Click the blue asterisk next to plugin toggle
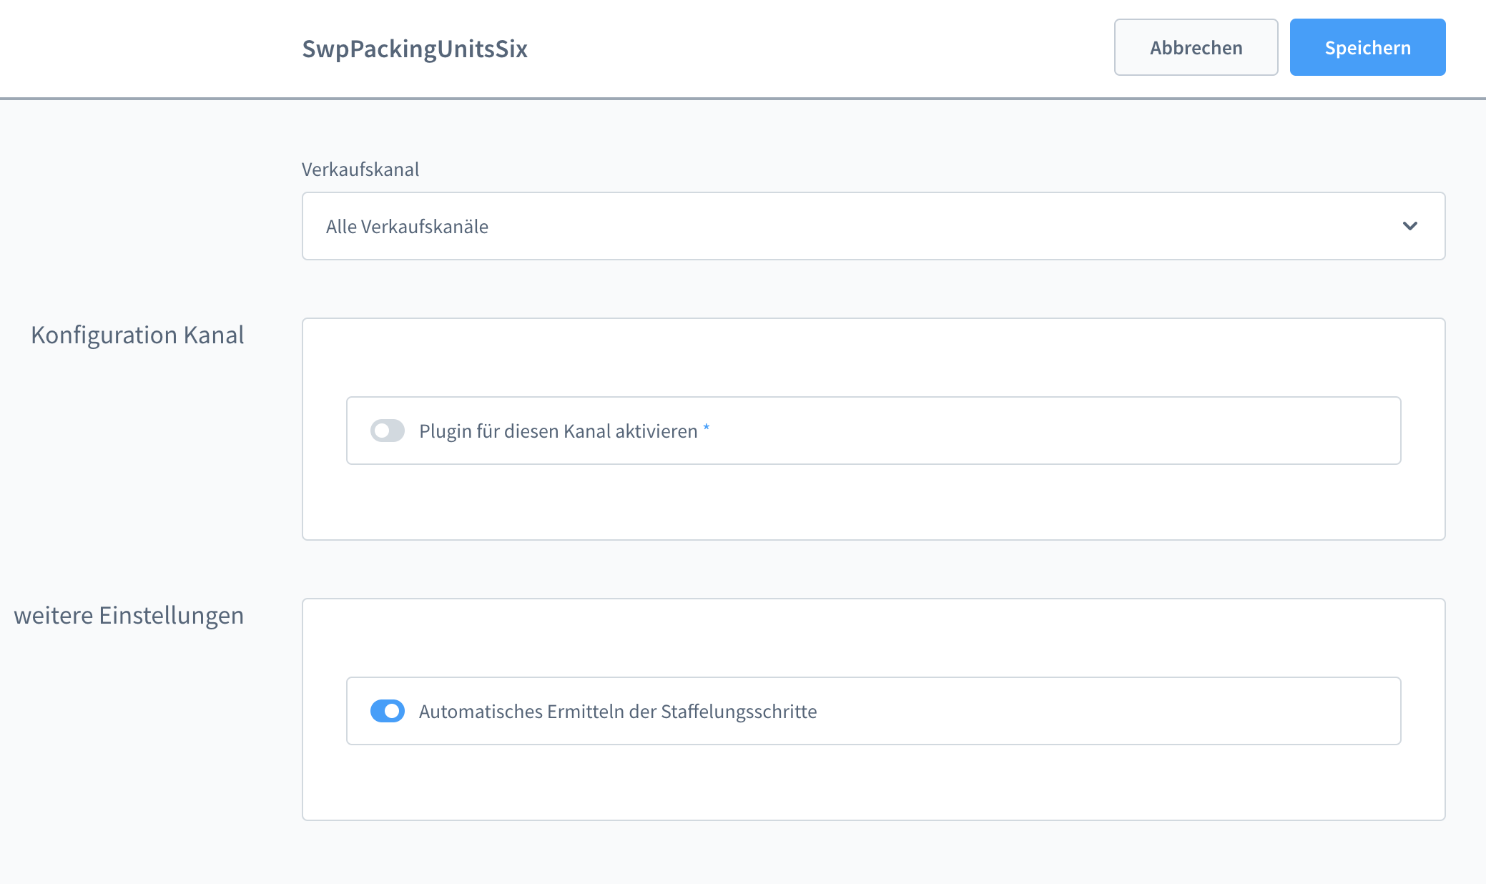Viewport: 1486px width, 884px height. point(707,427)
